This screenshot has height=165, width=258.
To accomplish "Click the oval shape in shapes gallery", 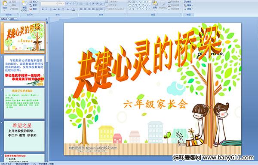I will point(147,2).
